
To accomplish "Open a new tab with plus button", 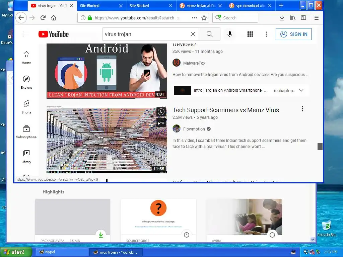I will (x=281, y=6).
